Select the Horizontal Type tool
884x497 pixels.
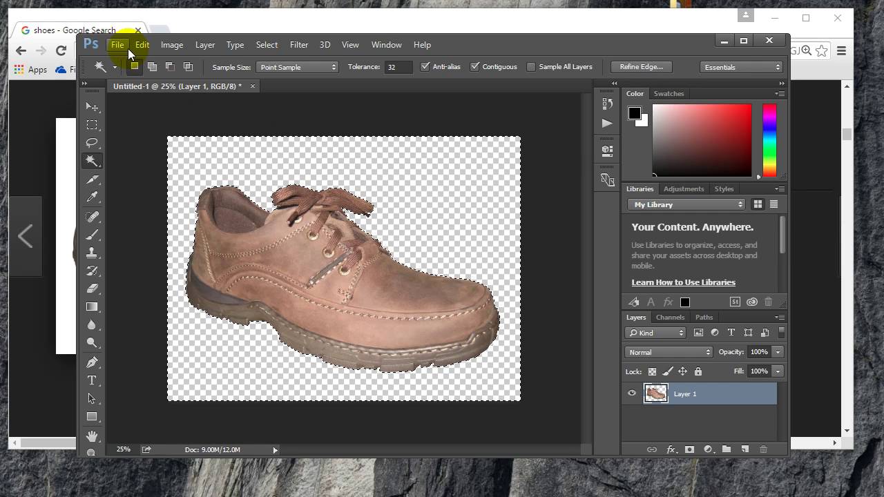[x=92, y=380]
